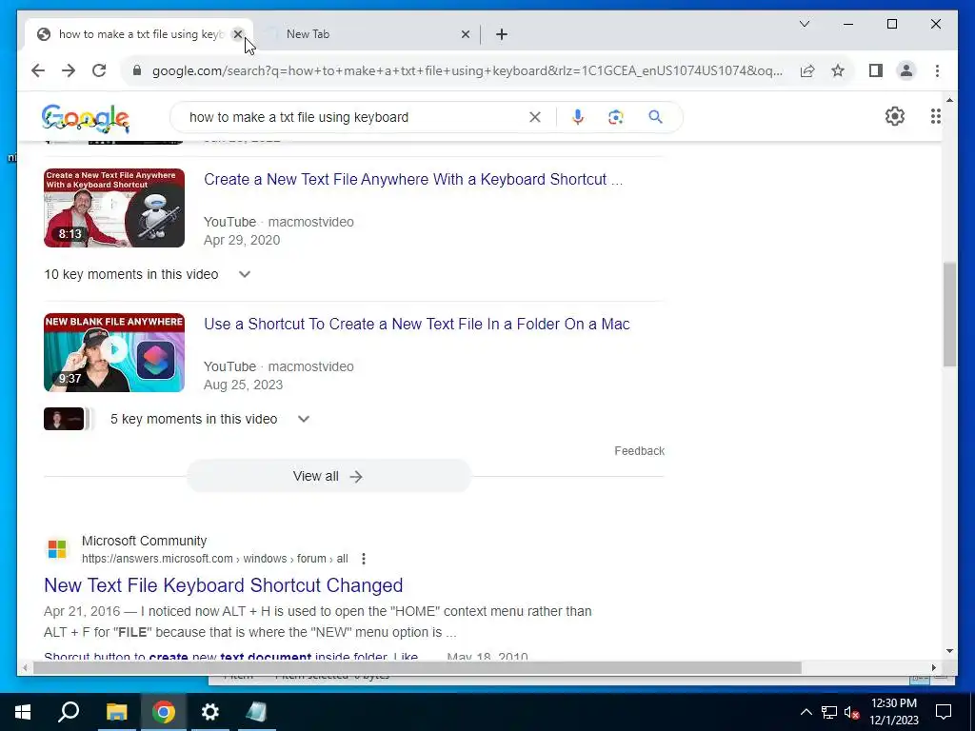The width and height of the screenshot is (975, 731).
Task: Open the notepad-like taskbar app
Action: coord(256,712)
